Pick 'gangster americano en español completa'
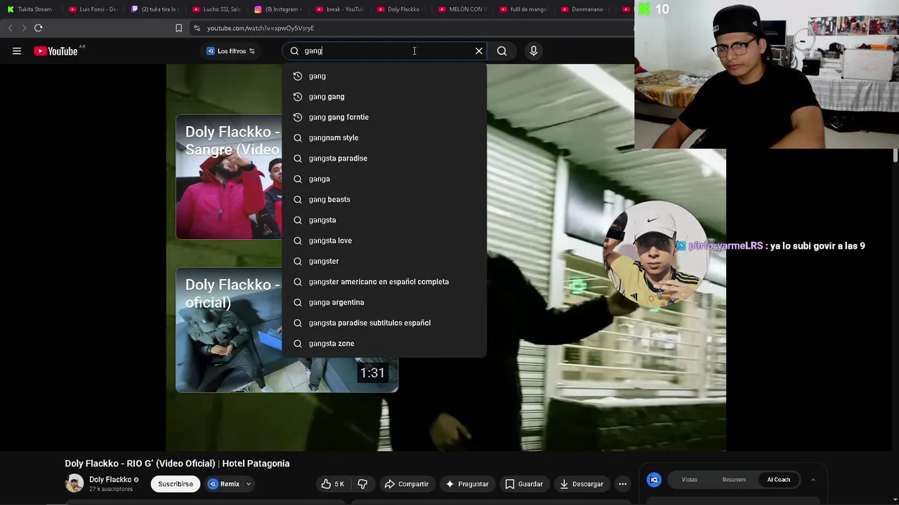 point(384,282)
